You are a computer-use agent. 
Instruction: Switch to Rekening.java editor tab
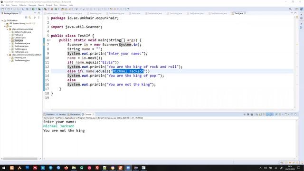coord(95,13)
